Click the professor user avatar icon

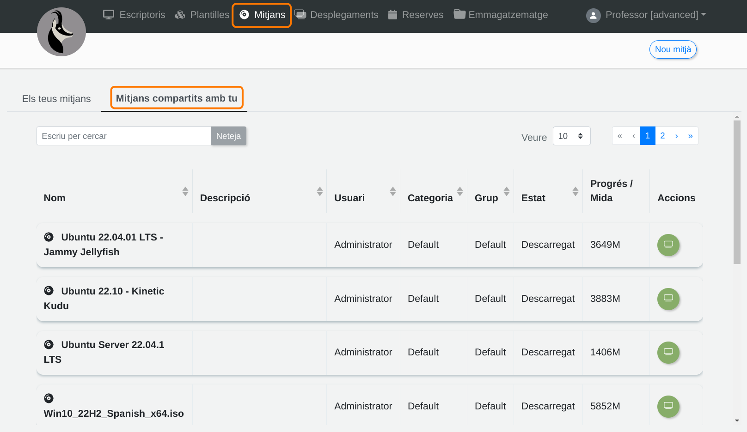point(593,15)
